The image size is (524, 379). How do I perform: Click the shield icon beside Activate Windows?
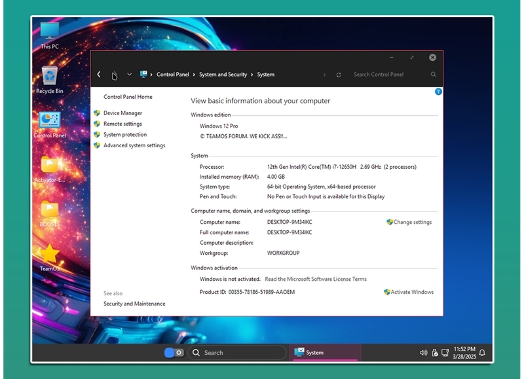tap(387, 292)
